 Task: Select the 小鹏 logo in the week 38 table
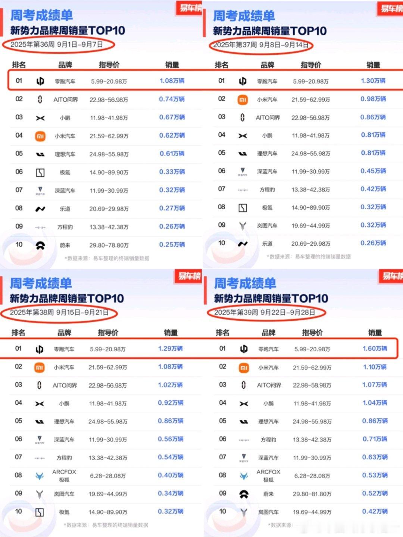(x=39, y=403)
